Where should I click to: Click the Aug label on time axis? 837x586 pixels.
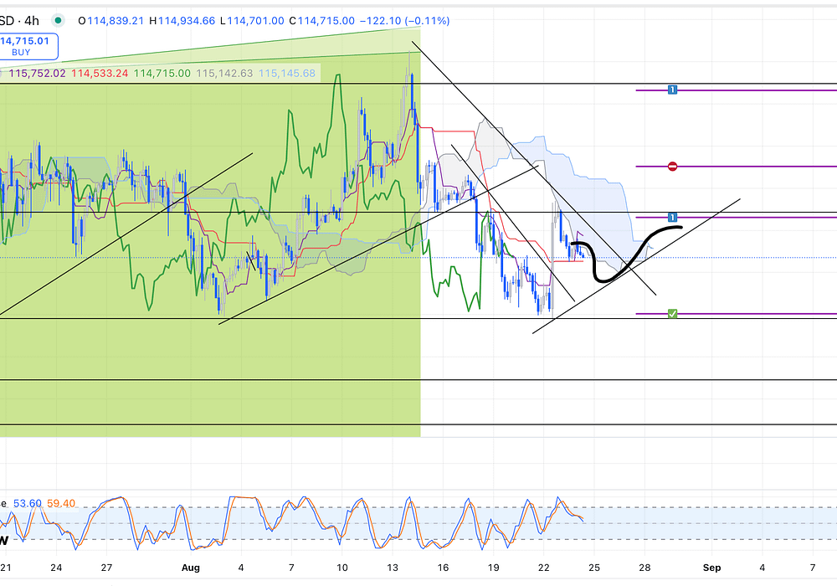(190, 568)
